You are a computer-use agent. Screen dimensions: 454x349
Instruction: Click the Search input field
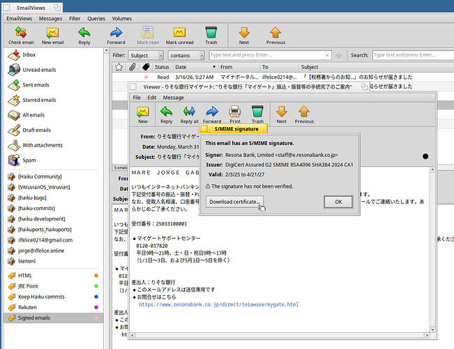[x=413, y=55]
